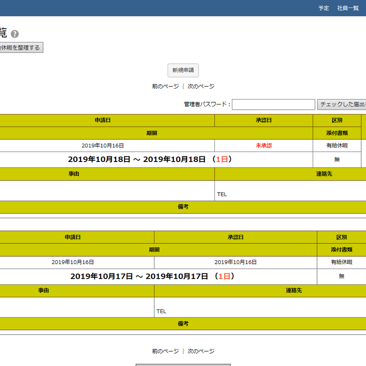Screen dimensions: 366x366
Task: Focus the 管理者パスワード input field
Action: tap(273, 104)
